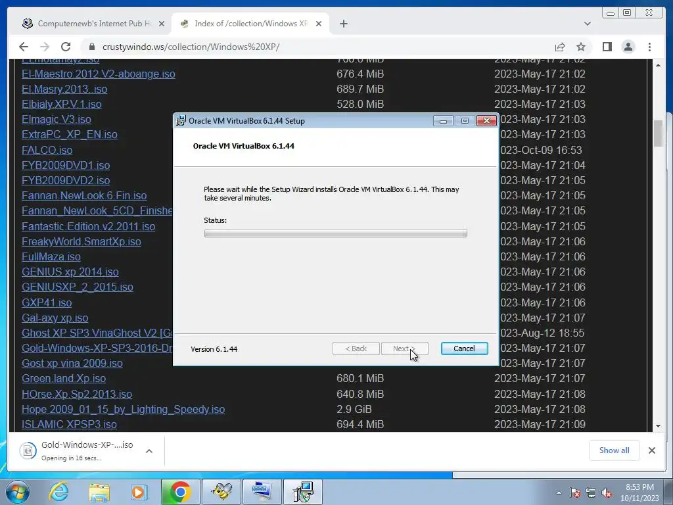This screenshot has height=505, width=673.
Task: Open FALCO.iso link
Action: pyautogui.click(x=47, y=150)
